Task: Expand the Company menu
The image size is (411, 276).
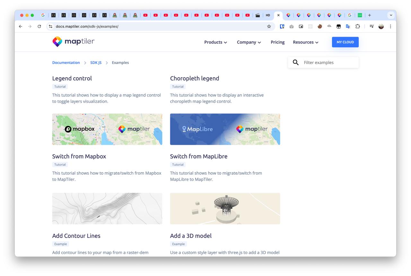Action: tap(249, 42)
